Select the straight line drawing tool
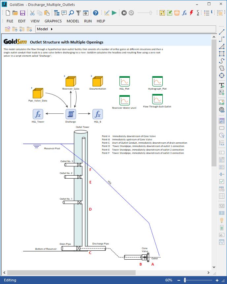Image resolution: width=227 pixels, height=284 pixels. (222, 32)
